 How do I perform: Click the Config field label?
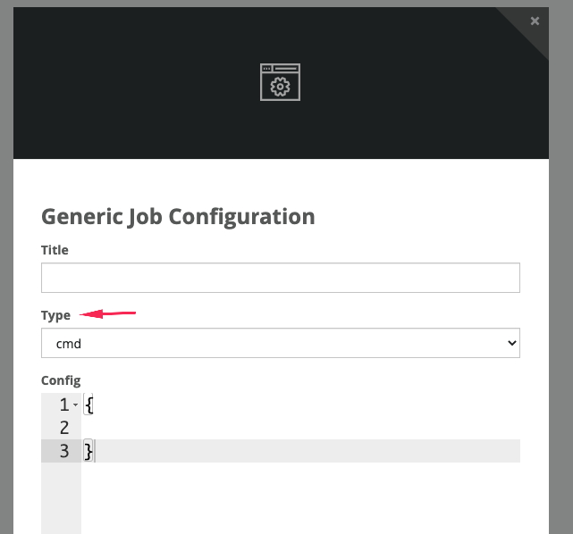click(x=61, y=380)
